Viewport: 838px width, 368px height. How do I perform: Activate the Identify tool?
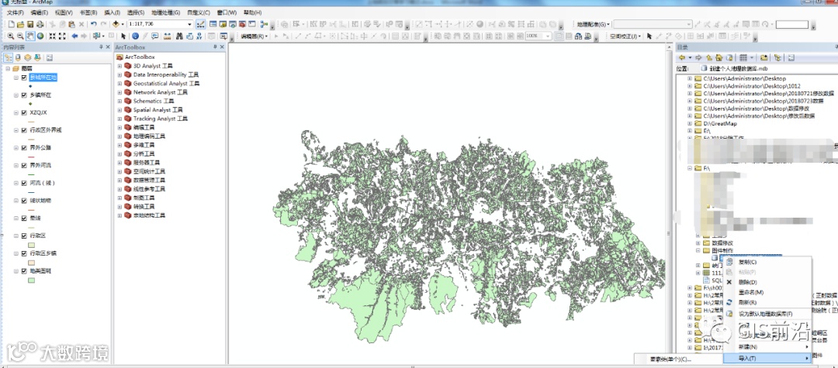(x=135, y=36)
